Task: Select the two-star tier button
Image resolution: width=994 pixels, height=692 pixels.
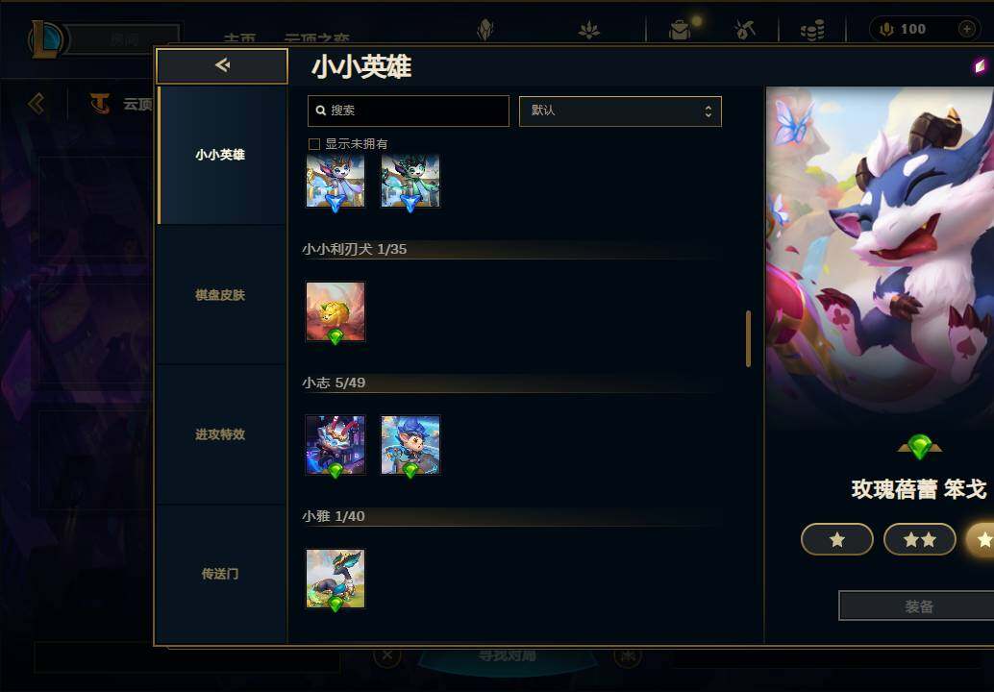Action: (x=919, y=539)
